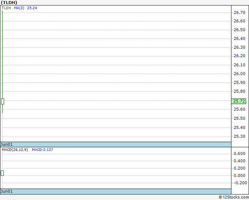Click the 25.80 price axis label
The width and height of the screenshot is (249, 200).
239,91
